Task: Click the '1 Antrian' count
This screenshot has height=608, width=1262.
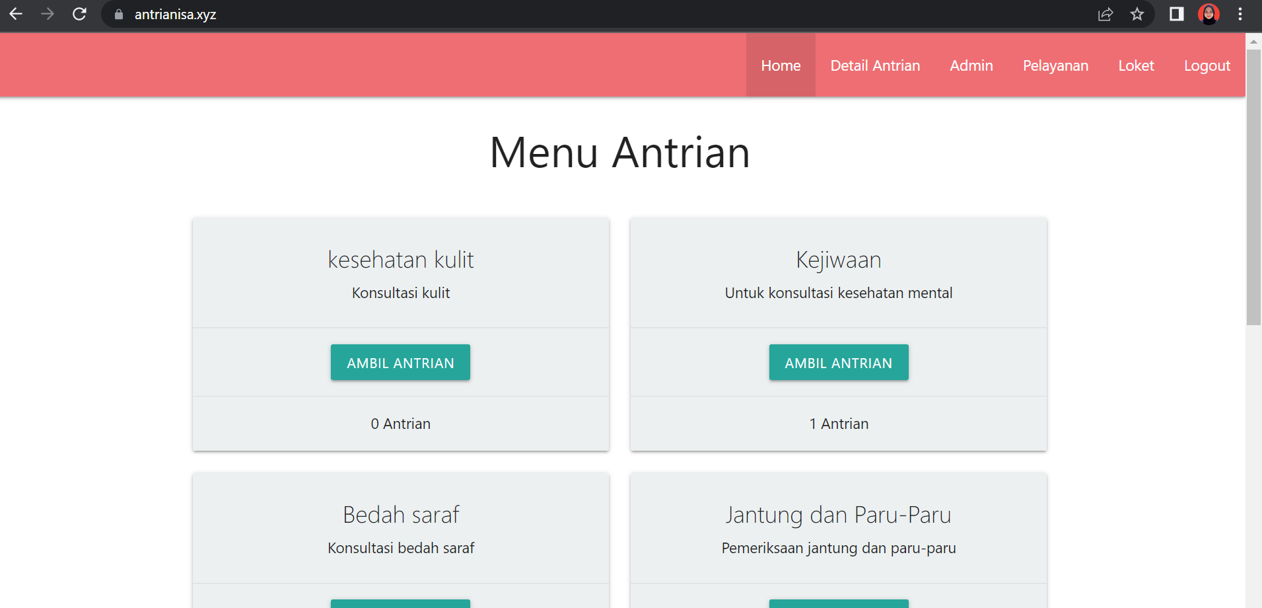Action: click(x=839, y=424)
